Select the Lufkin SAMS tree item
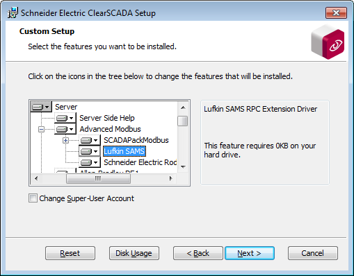The image size is (354, 276). 124,151
